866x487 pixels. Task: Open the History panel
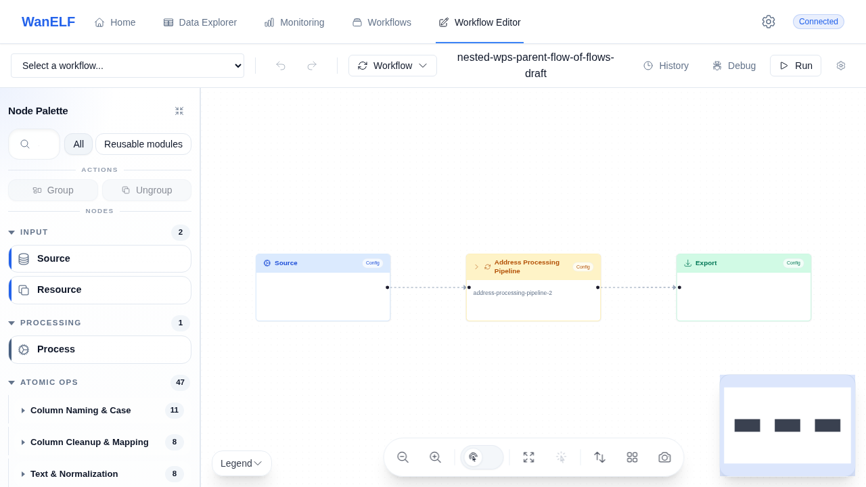[x=666, y=66]
